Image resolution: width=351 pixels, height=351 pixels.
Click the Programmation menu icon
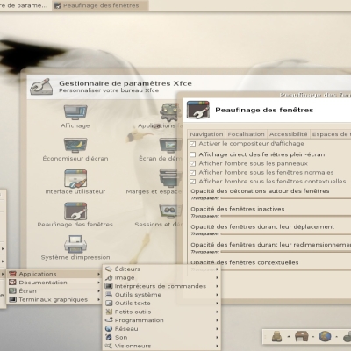point(109,320)
